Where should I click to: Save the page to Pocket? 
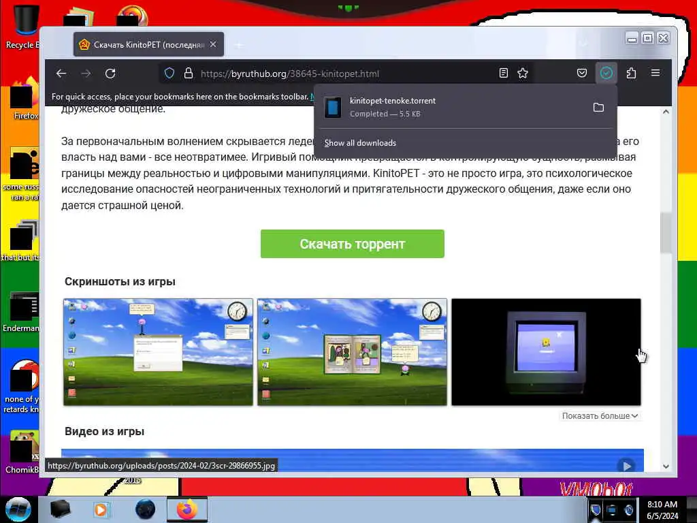(x=582, y=73)
